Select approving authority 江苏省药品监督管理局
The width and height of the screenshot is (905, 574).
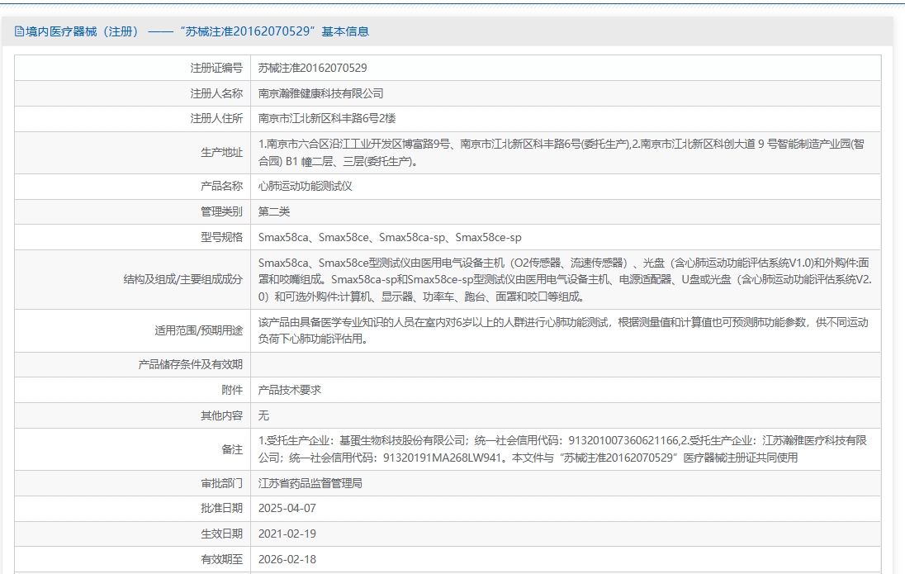(310, 483)
